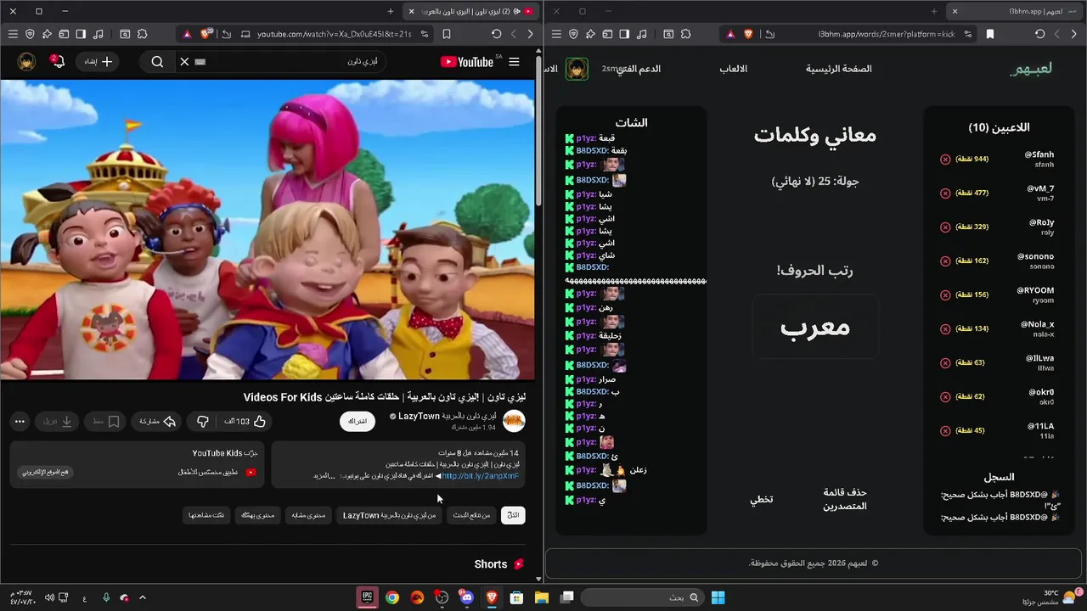This screenshot has width=1087, height=611.
Task: Close the YouTube browser tab
Action: click(x=412, y=12)
